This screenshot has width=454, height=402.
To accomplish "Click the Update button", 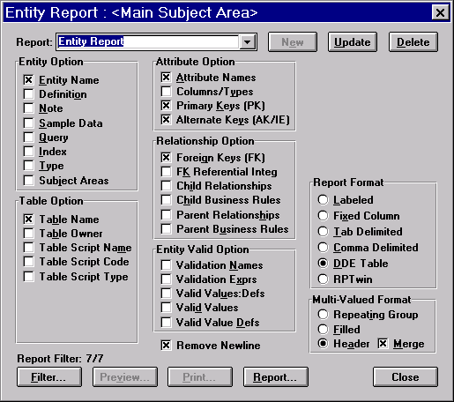I will (353, 42).
